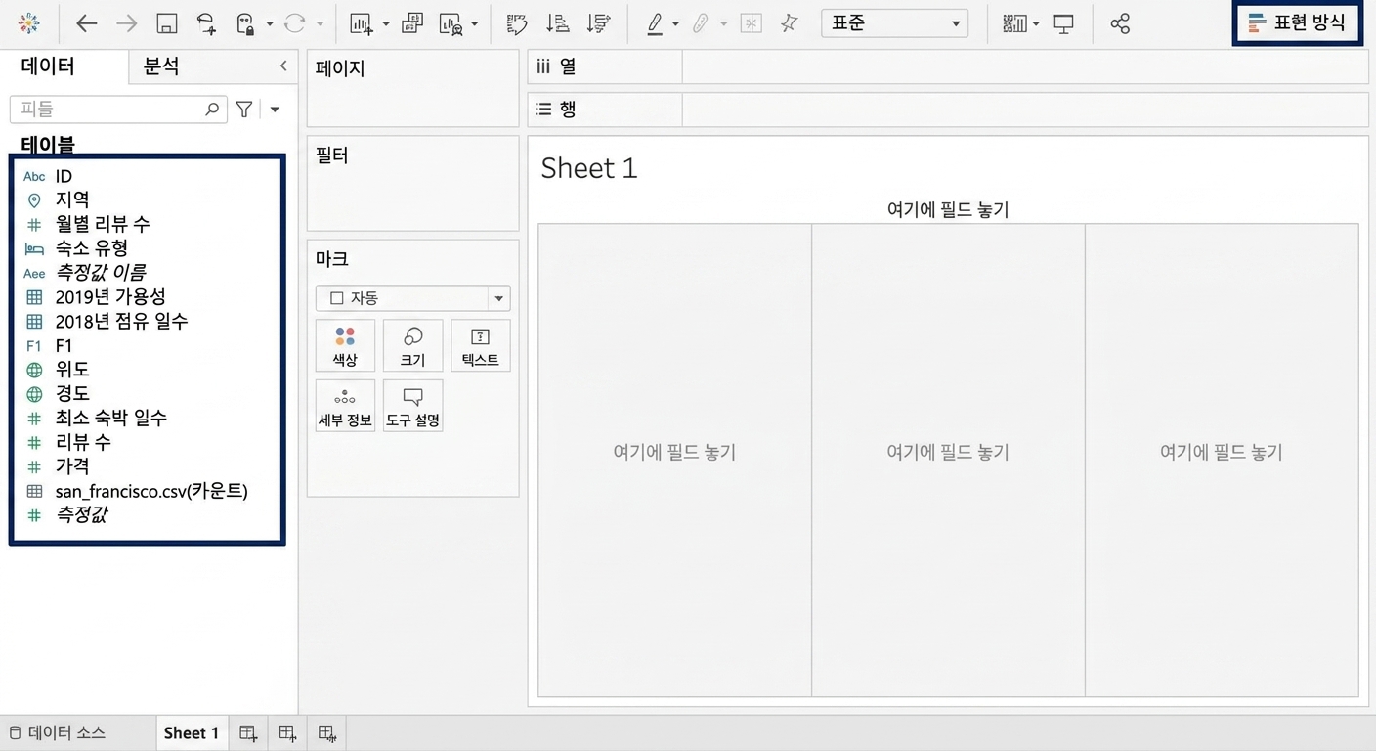Select the Sheet 1 tab
This screenshot has width=1376, height=751.
pos(192,733)
